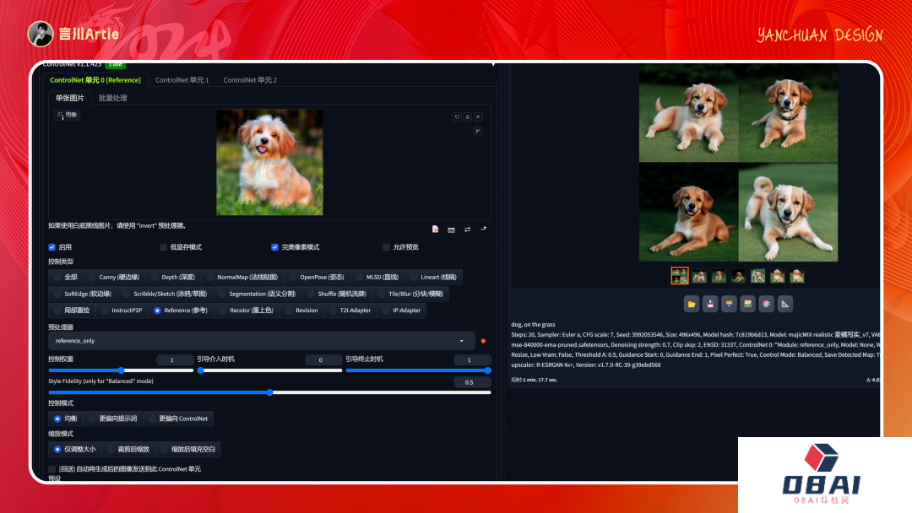The height and width of the screenshot is (513, 912).
Task: Select the SoftEdge (软边缘) control type
Action: coord(83,294)
